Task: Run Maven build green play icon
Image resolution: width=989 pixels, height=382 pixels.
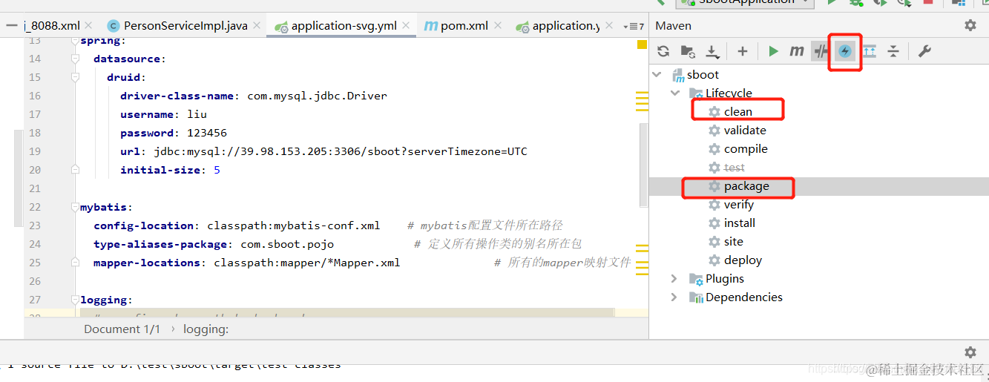Action: [x=773, y=51]
